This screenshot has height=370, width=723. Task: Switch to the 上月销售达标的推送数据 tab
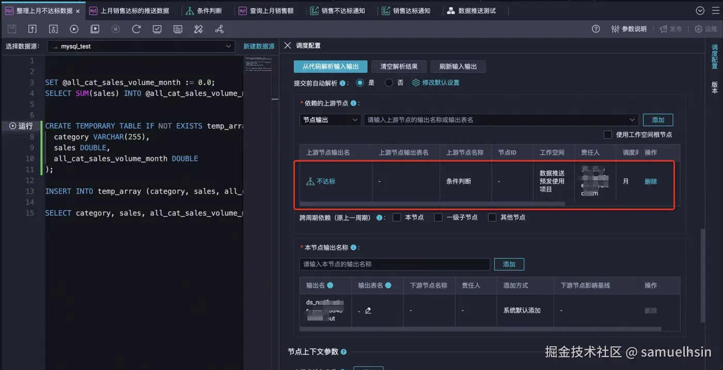click(129, 11)
